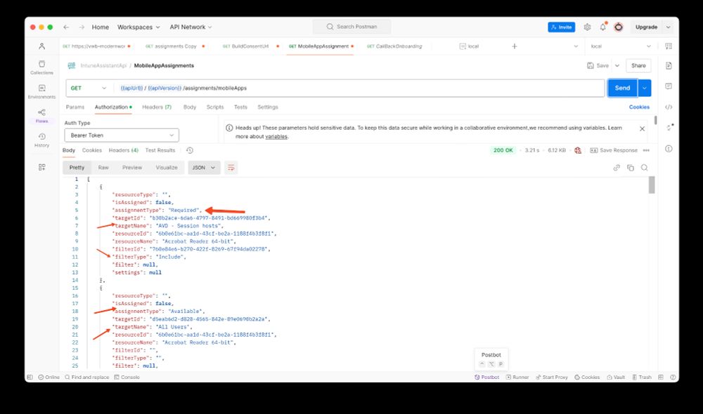Follow the variables link in the banner
The width and height of the screenshot is (703, 414).
point(276,137)
